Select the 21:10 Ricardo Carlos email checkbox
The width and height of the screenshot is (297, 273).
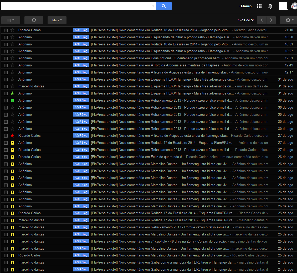tap(6, 30)
